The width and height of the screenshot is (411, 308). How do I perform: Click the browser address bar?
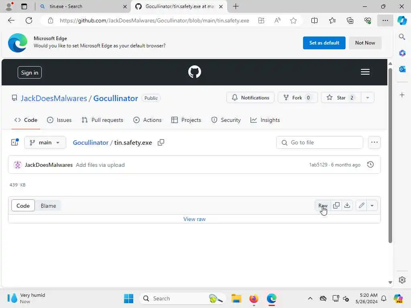[x=154, y=20]
